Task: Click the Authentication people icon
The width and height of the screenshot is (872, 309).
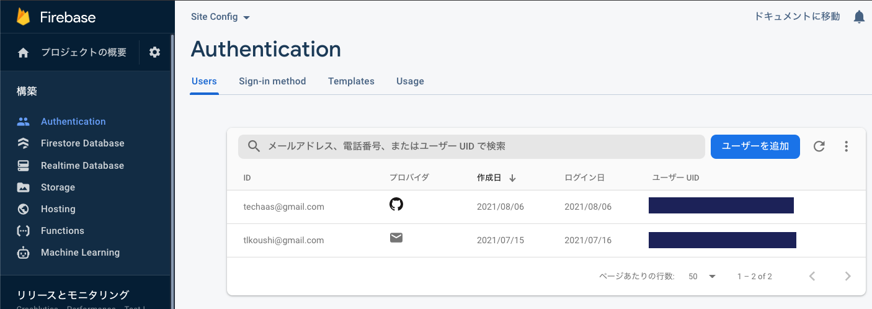Action: click(24, 122)
